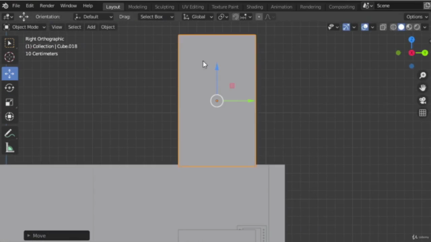This screenshot has width=431, height=242.
Task: Click the green Y arrow of move gizmo
Action: (251, 101)
